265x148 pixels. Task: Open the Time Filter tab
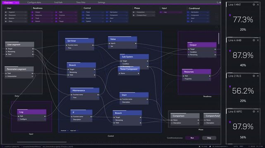click(81, 2)
